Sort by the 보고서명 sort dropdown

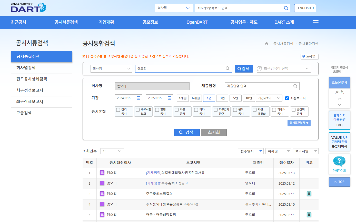[x=306, y=151]
